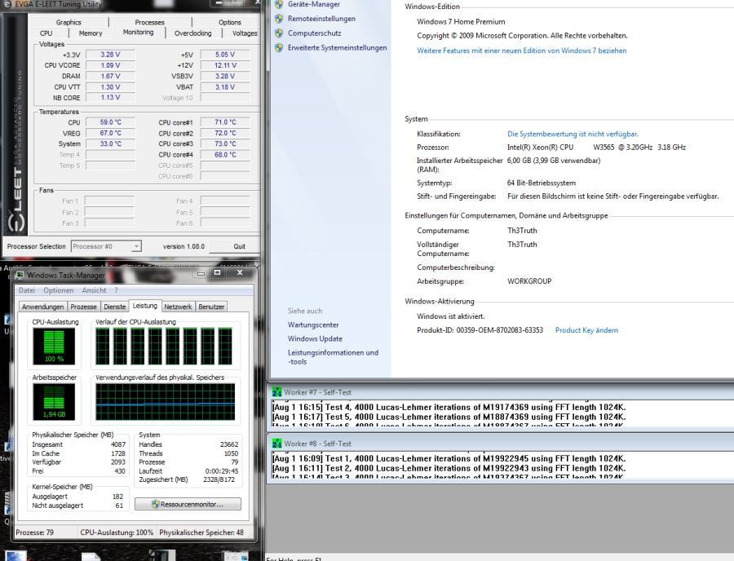Image resolution: width=734 pixels, height=561 pixels.
Task: Click Product Key ändern link
Action: (586, 330)
